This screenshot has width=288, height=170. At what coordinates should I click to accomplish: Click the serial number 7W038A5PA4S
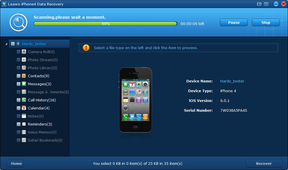[x=234, y=111]
